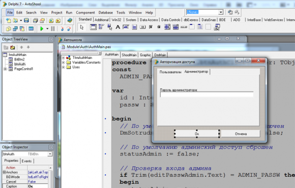Viewport: 295px width, 188px height.
Task: Click the Pause toolbar icon
Action: click(53, 29)
